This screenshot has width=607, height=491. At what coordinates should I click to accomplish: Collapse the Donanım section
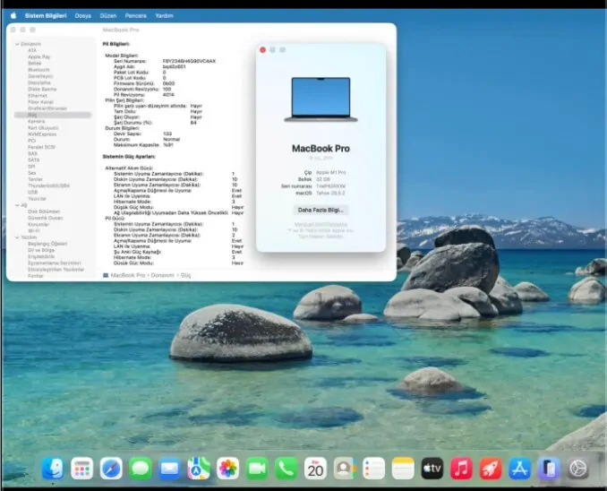[17, 44]
